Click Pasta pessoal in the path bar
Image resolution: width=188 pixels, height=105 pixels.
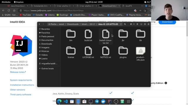pos(56,24)
